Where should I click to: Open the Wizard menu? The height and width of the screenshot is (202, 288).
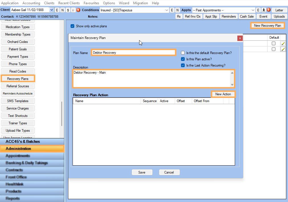pyautogui.click(x=124, y=3)
